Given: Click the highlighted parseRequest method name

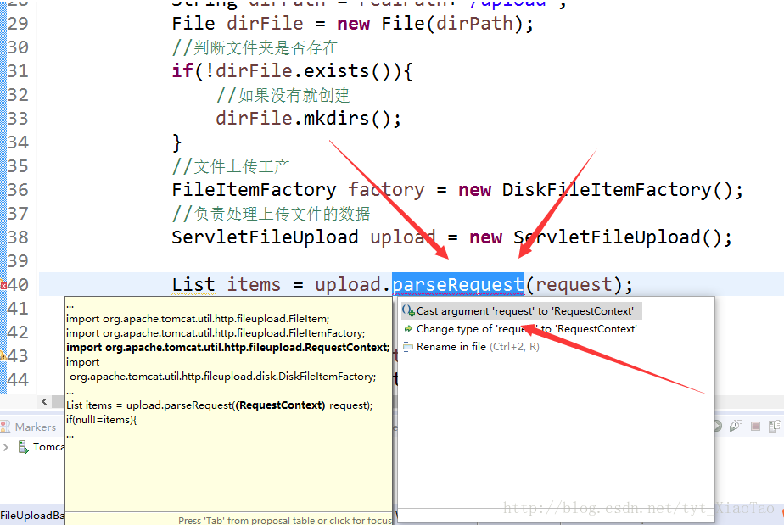Looking at the screenshot, I should pos(458,284).
